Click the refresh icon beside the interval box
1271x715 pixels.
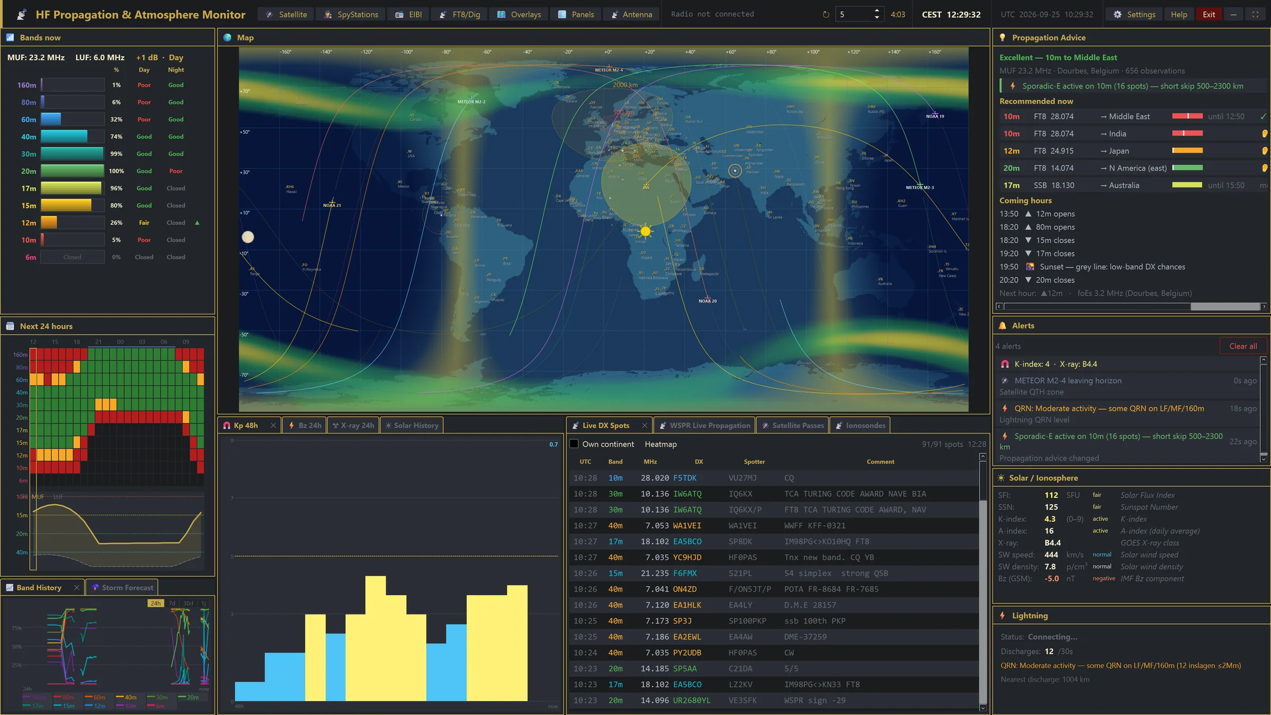(826, 14)
